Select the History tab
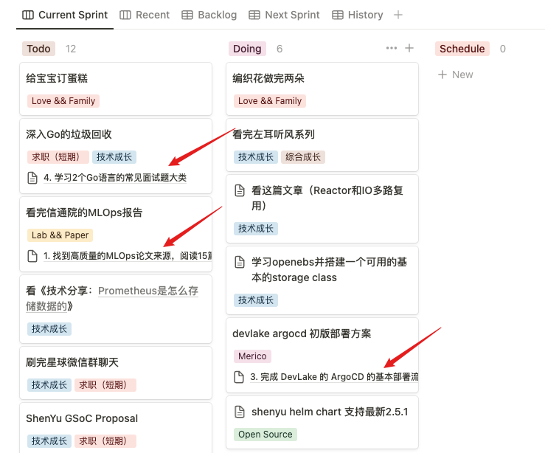The width and height of the screenshot is (545, 453). (x=358, y=15)
